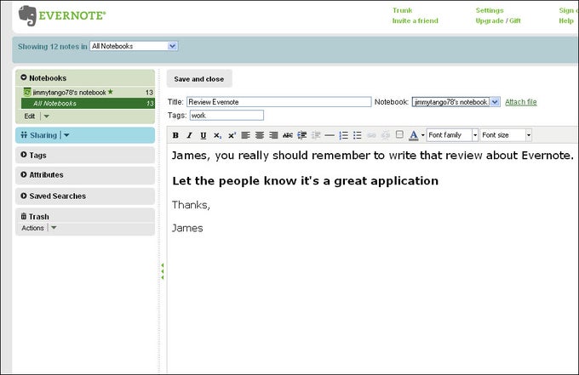The image size is (579, 375).
Task: Click the Evernote elephant logo
Action: click(28, 16)
